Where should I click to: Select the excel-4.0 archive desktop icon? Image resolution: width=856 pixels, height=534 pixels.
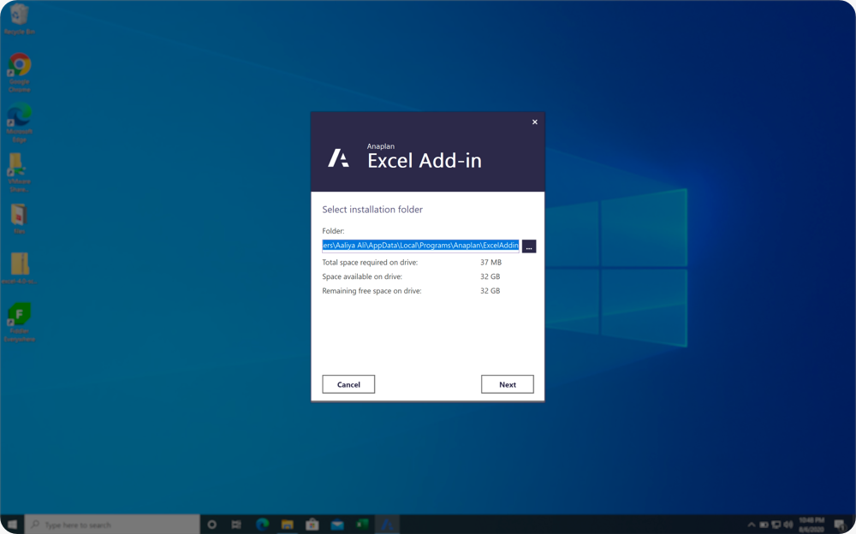pos(20,268)
